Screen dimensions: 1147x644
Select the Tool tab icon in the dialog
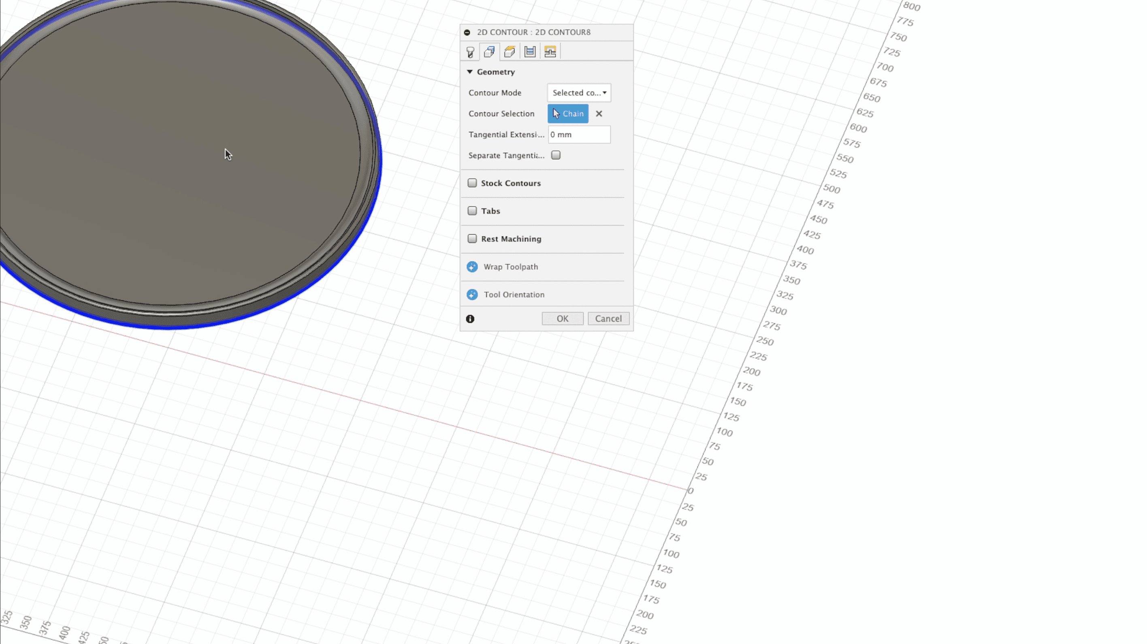(470, 52)
